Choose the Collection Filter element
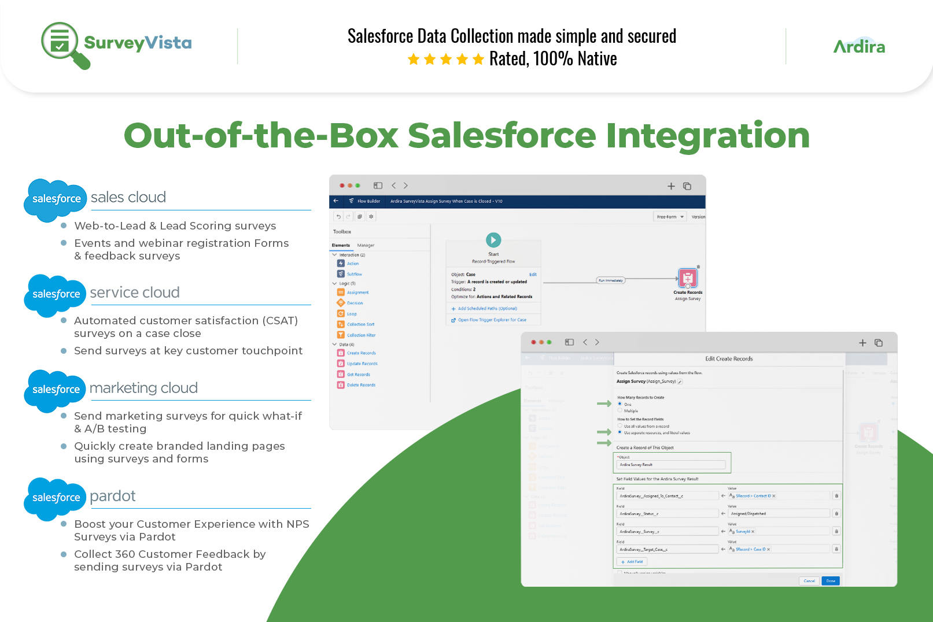The height and width of the screenshot is (622, 933). (341, 335)
